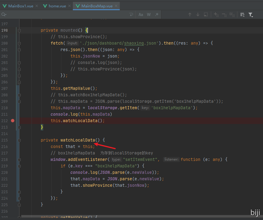
Task: Click the fold end marker on line 206
Action: click(x=19, y=82)
